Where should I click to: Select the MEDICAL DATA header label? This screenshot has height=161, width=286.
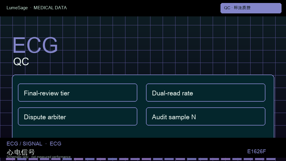click(x=50, y=8)
